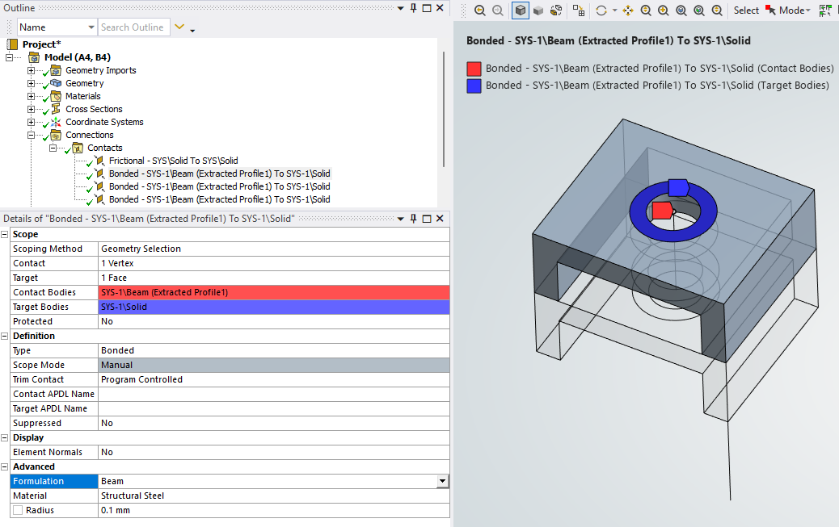Open the Rotate tool dropdown arrow
839x527 pixels.
[614, 10]
